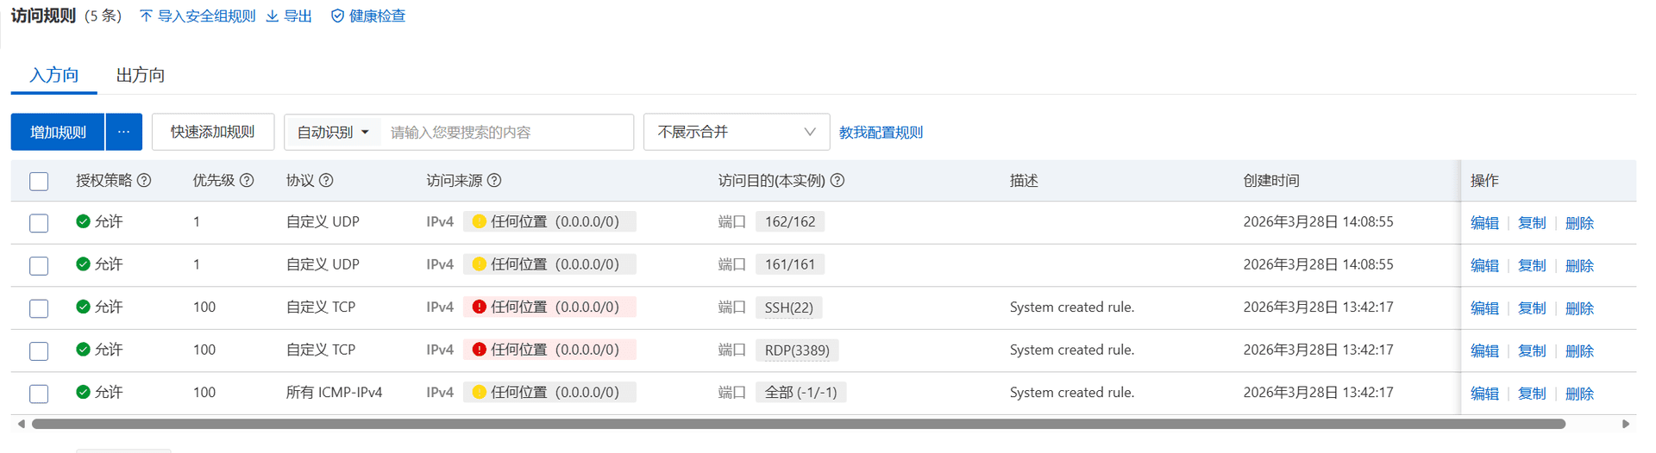
Task: Click the 导入安全组规则 import icon
Action: 146,16
